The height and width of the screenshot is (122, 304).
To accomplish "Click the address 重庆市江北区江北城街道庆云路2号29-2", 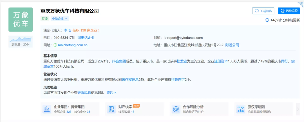I will 193,45.
